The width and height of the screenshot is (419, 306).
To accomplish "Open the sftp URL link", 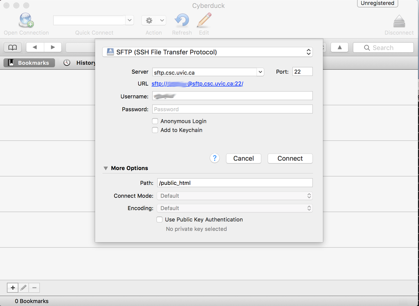I will point(197,84).
